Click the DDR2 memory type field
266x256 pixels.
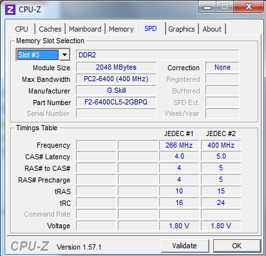click(158, 55)
